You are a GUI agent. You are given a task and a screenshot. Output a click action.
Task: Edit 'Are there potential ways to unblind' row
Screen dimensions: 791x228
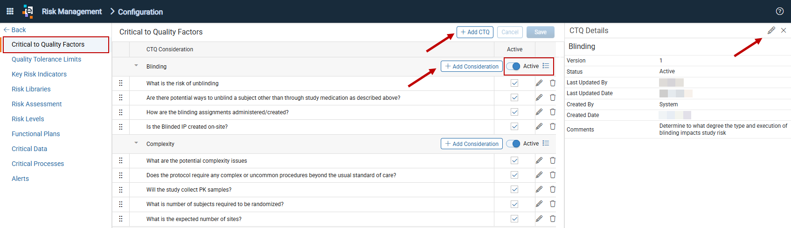539,97
